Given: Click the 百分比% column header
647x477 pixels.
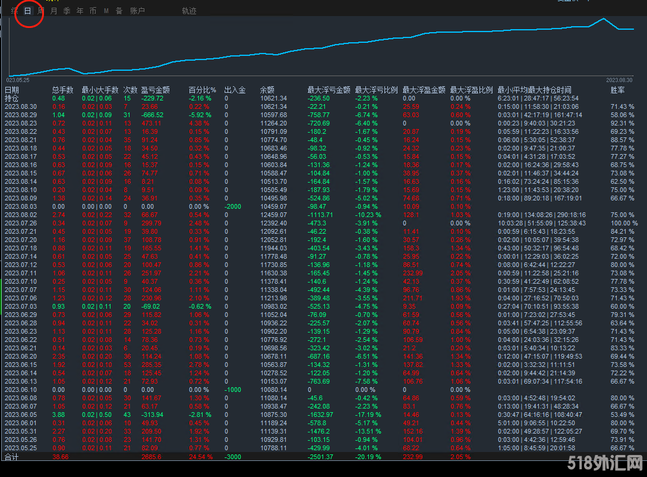Looking at the screenshot, I should click(202, 90).
